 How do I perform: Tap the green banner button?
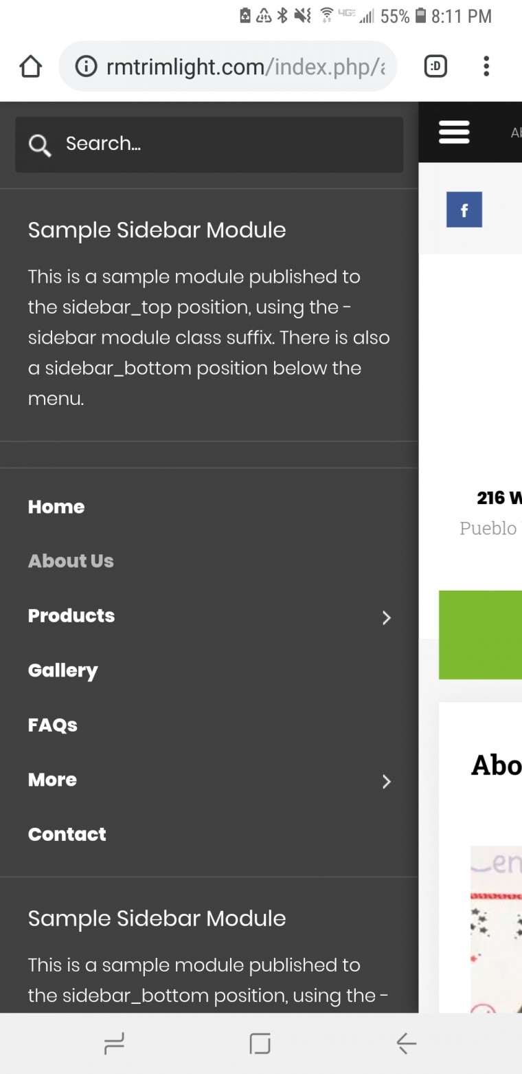click(481, 635)
